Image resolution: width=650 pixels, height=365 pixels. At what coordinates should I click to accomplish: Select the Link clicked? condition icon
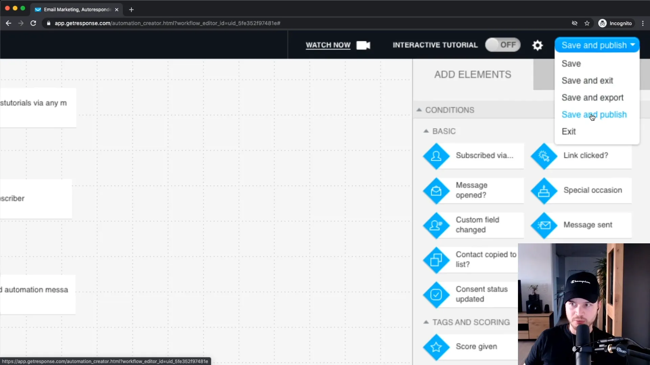click(x=544, y=155)
